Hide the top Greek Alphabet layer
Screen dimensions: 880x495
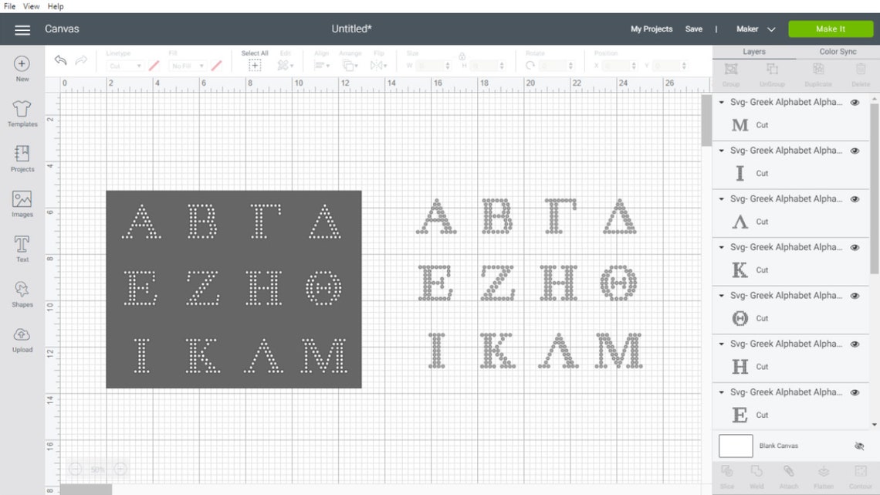(x=855, y=102)
